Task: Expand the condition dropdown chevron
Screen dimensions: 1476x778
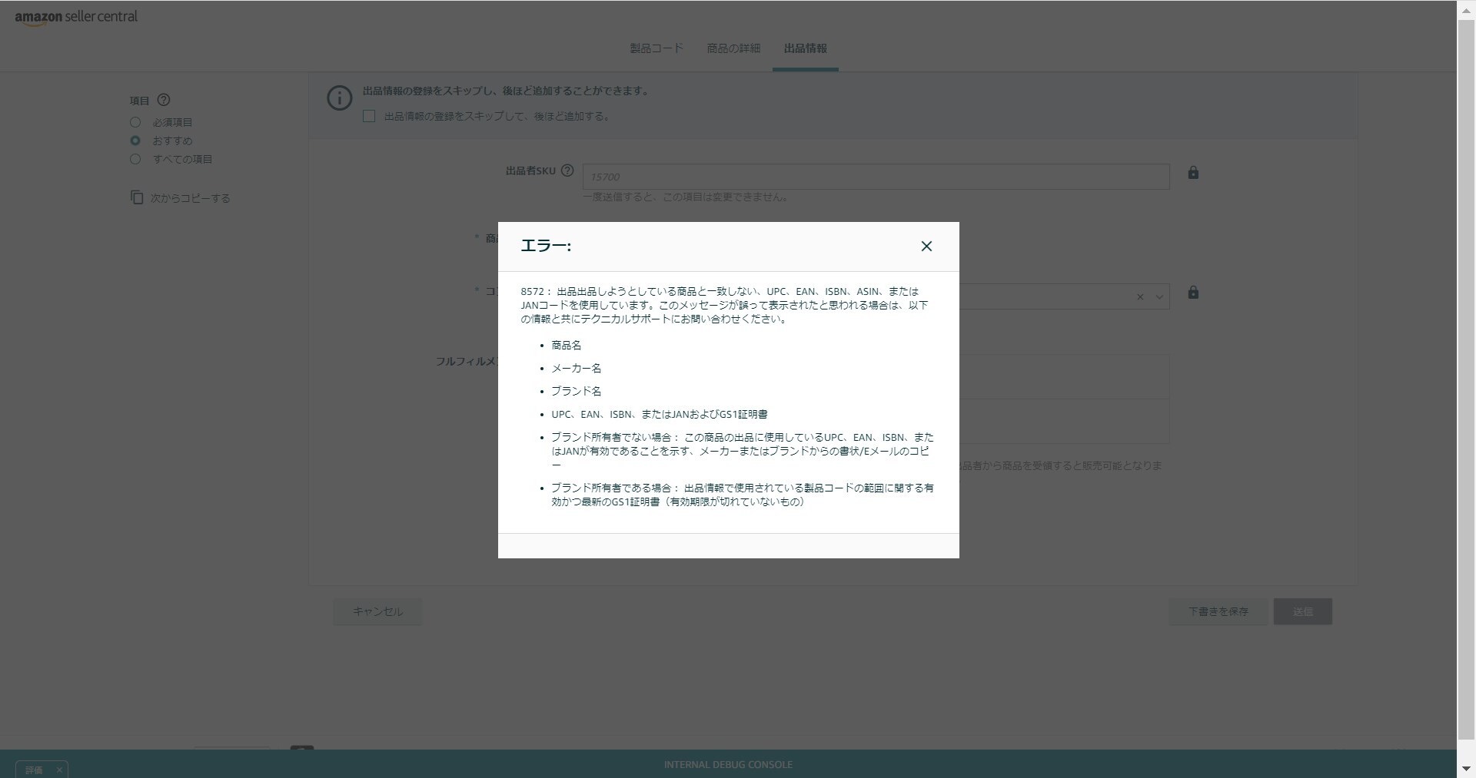Action: point(1159,297)
